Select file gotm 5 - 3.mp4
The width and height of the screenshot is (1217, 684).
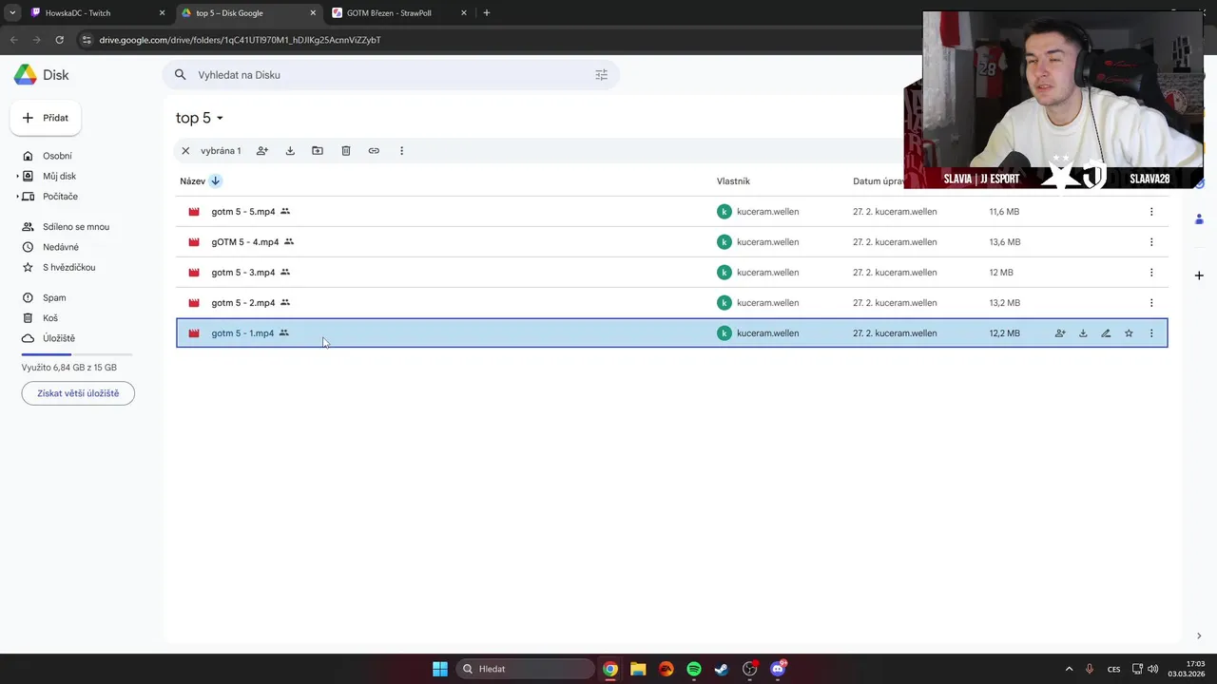tap(671, 273)
